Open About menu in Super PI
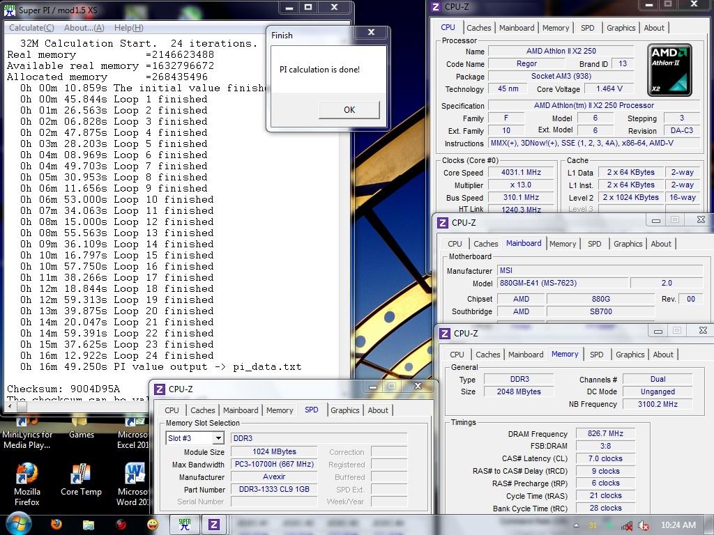The width and height of the screenshot is (714, 535). (x=84, y=28)
